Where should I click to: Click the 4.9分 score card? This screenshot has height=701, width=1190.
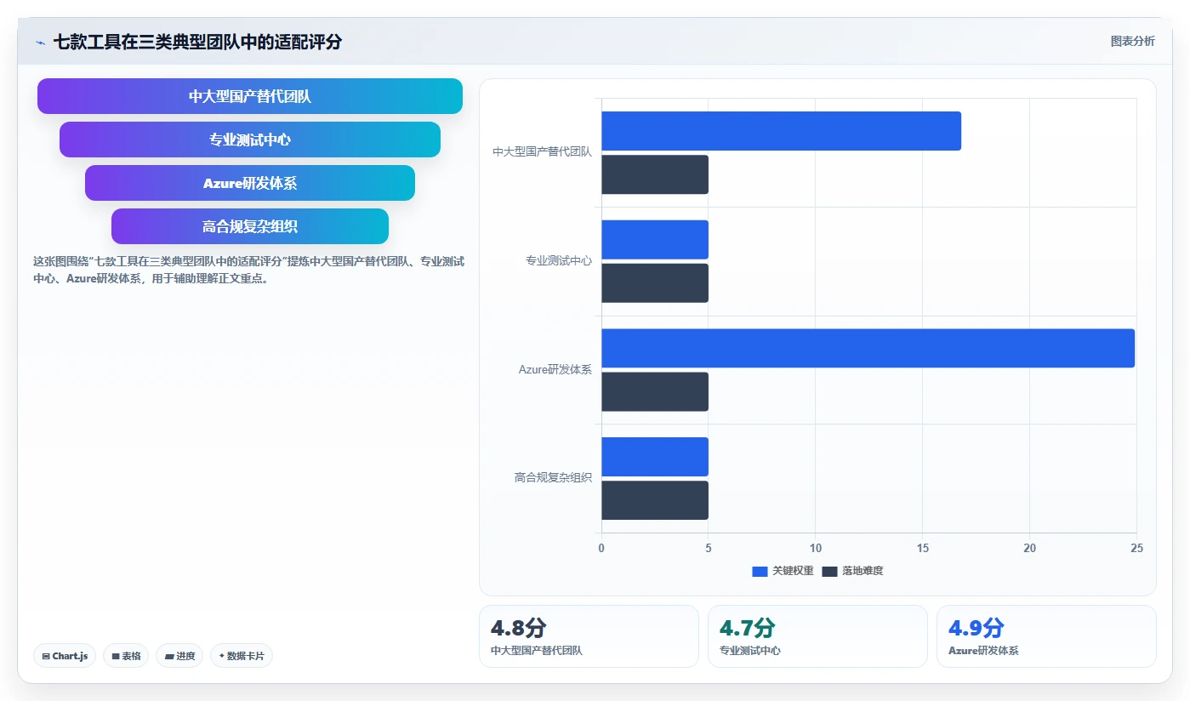click(x=1046, y=636)
